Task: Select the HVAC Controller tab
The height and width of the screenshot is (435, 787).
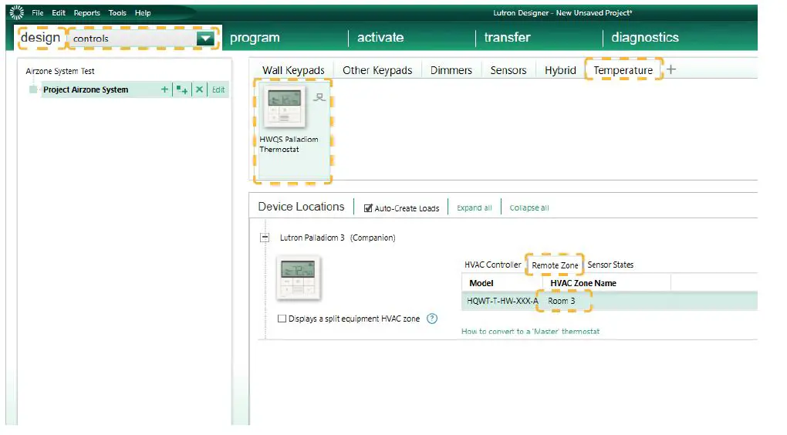Action: [x=492, y=265]
